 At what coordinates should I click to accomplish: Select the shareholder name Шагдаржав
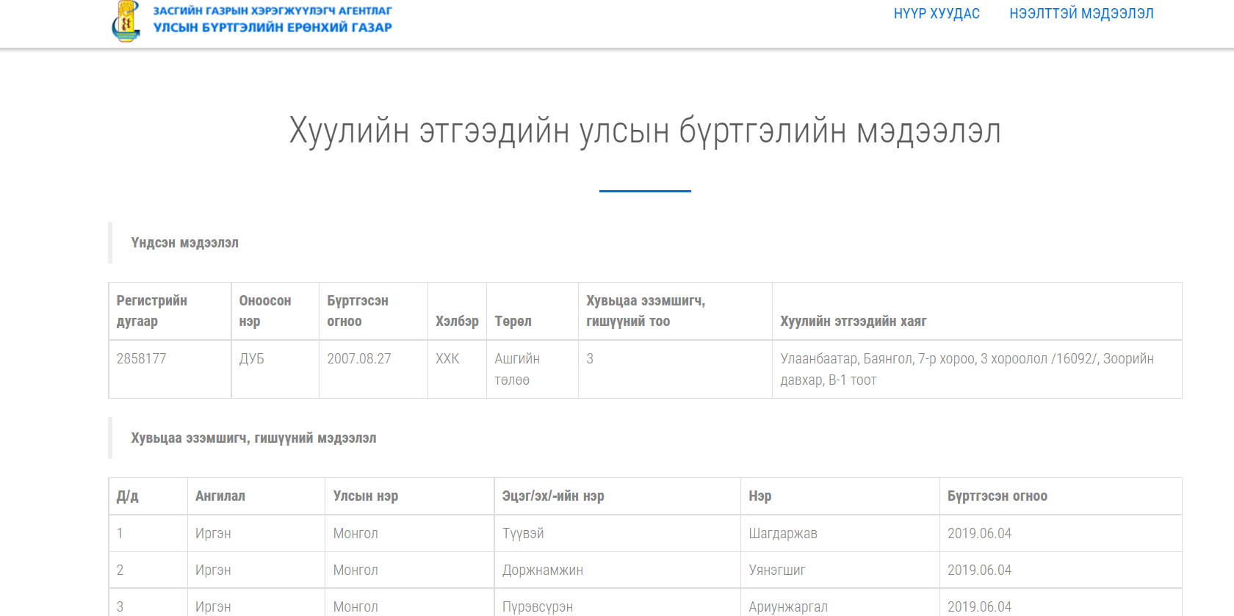click(x=782, y=534)
